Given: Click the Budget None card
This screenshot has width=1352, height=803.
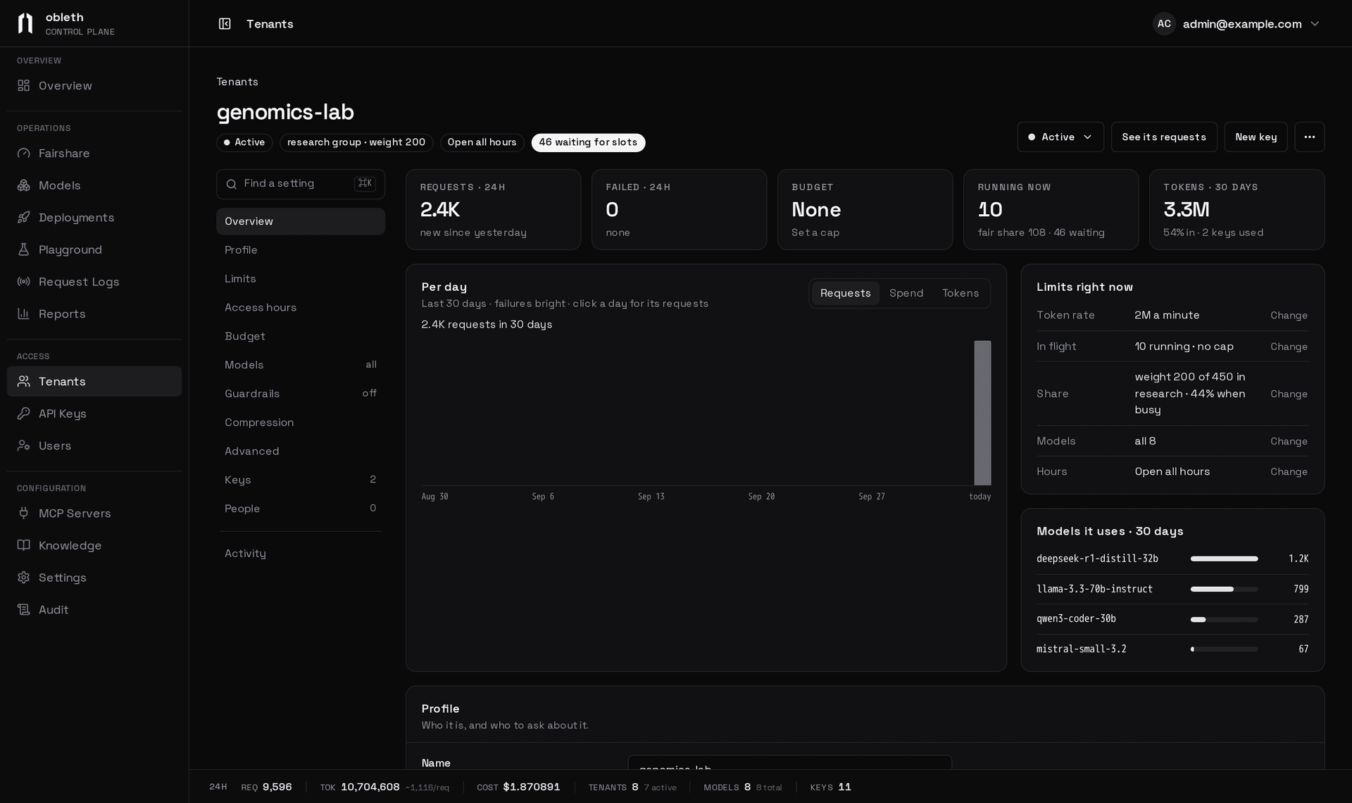Looking at the screenshot, I should coord(865,209).
